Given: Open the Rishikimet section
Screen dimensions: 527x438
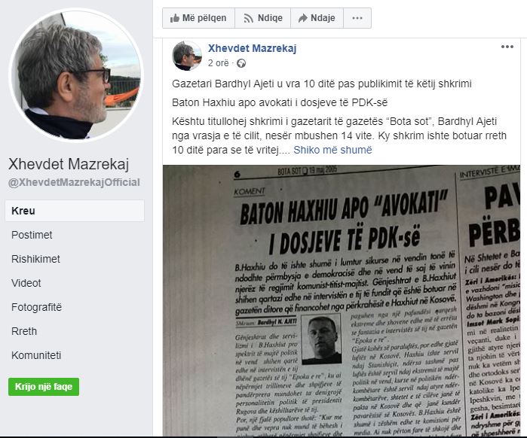Looking at the screenshot, I should (x=35, y=259).
